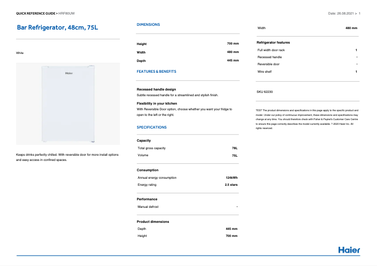Click the Haier logo in the footer
377x266 pixels.
pos(349,250)
